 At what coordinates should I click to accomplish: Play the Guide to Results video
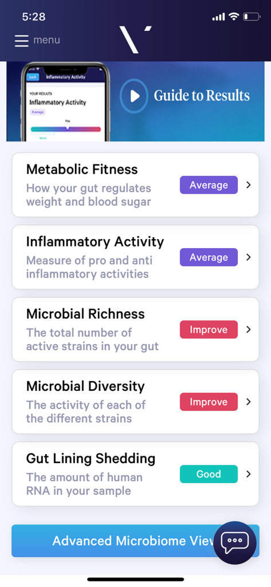coord(134,96)
